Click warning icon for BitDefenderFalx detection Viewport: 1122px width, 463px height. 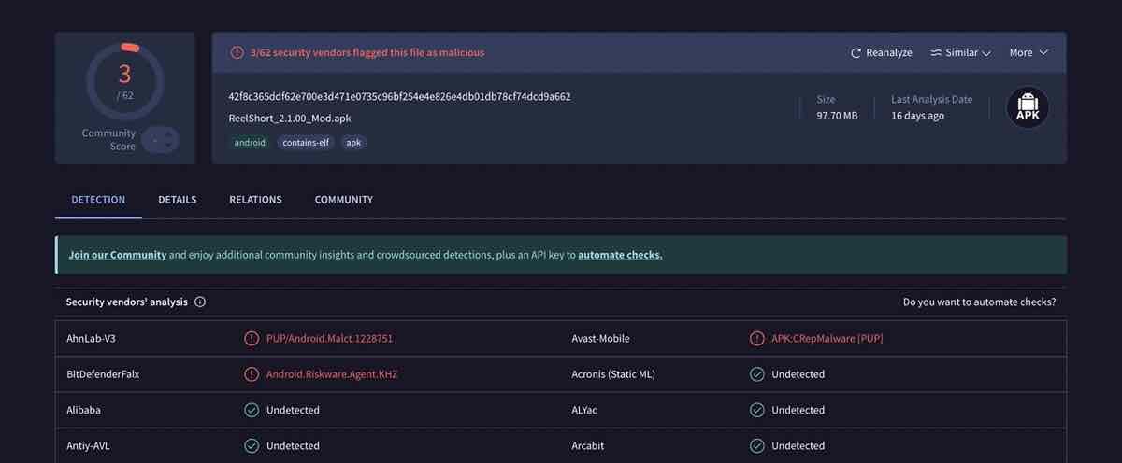pyautogui.click(x=252, y=374)
